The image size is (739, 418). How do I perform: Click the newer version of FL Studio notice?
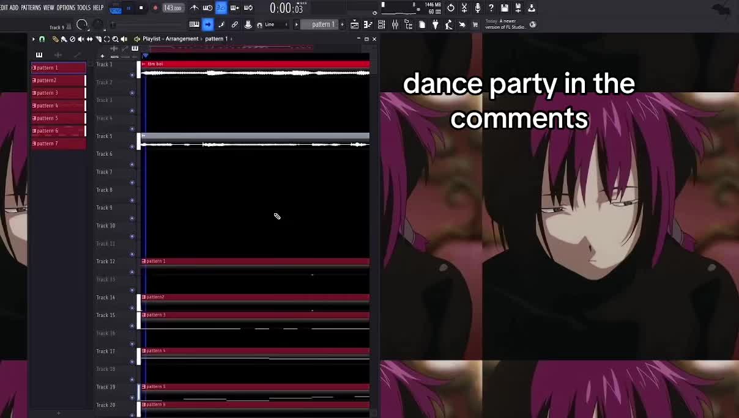coord(505,24)
